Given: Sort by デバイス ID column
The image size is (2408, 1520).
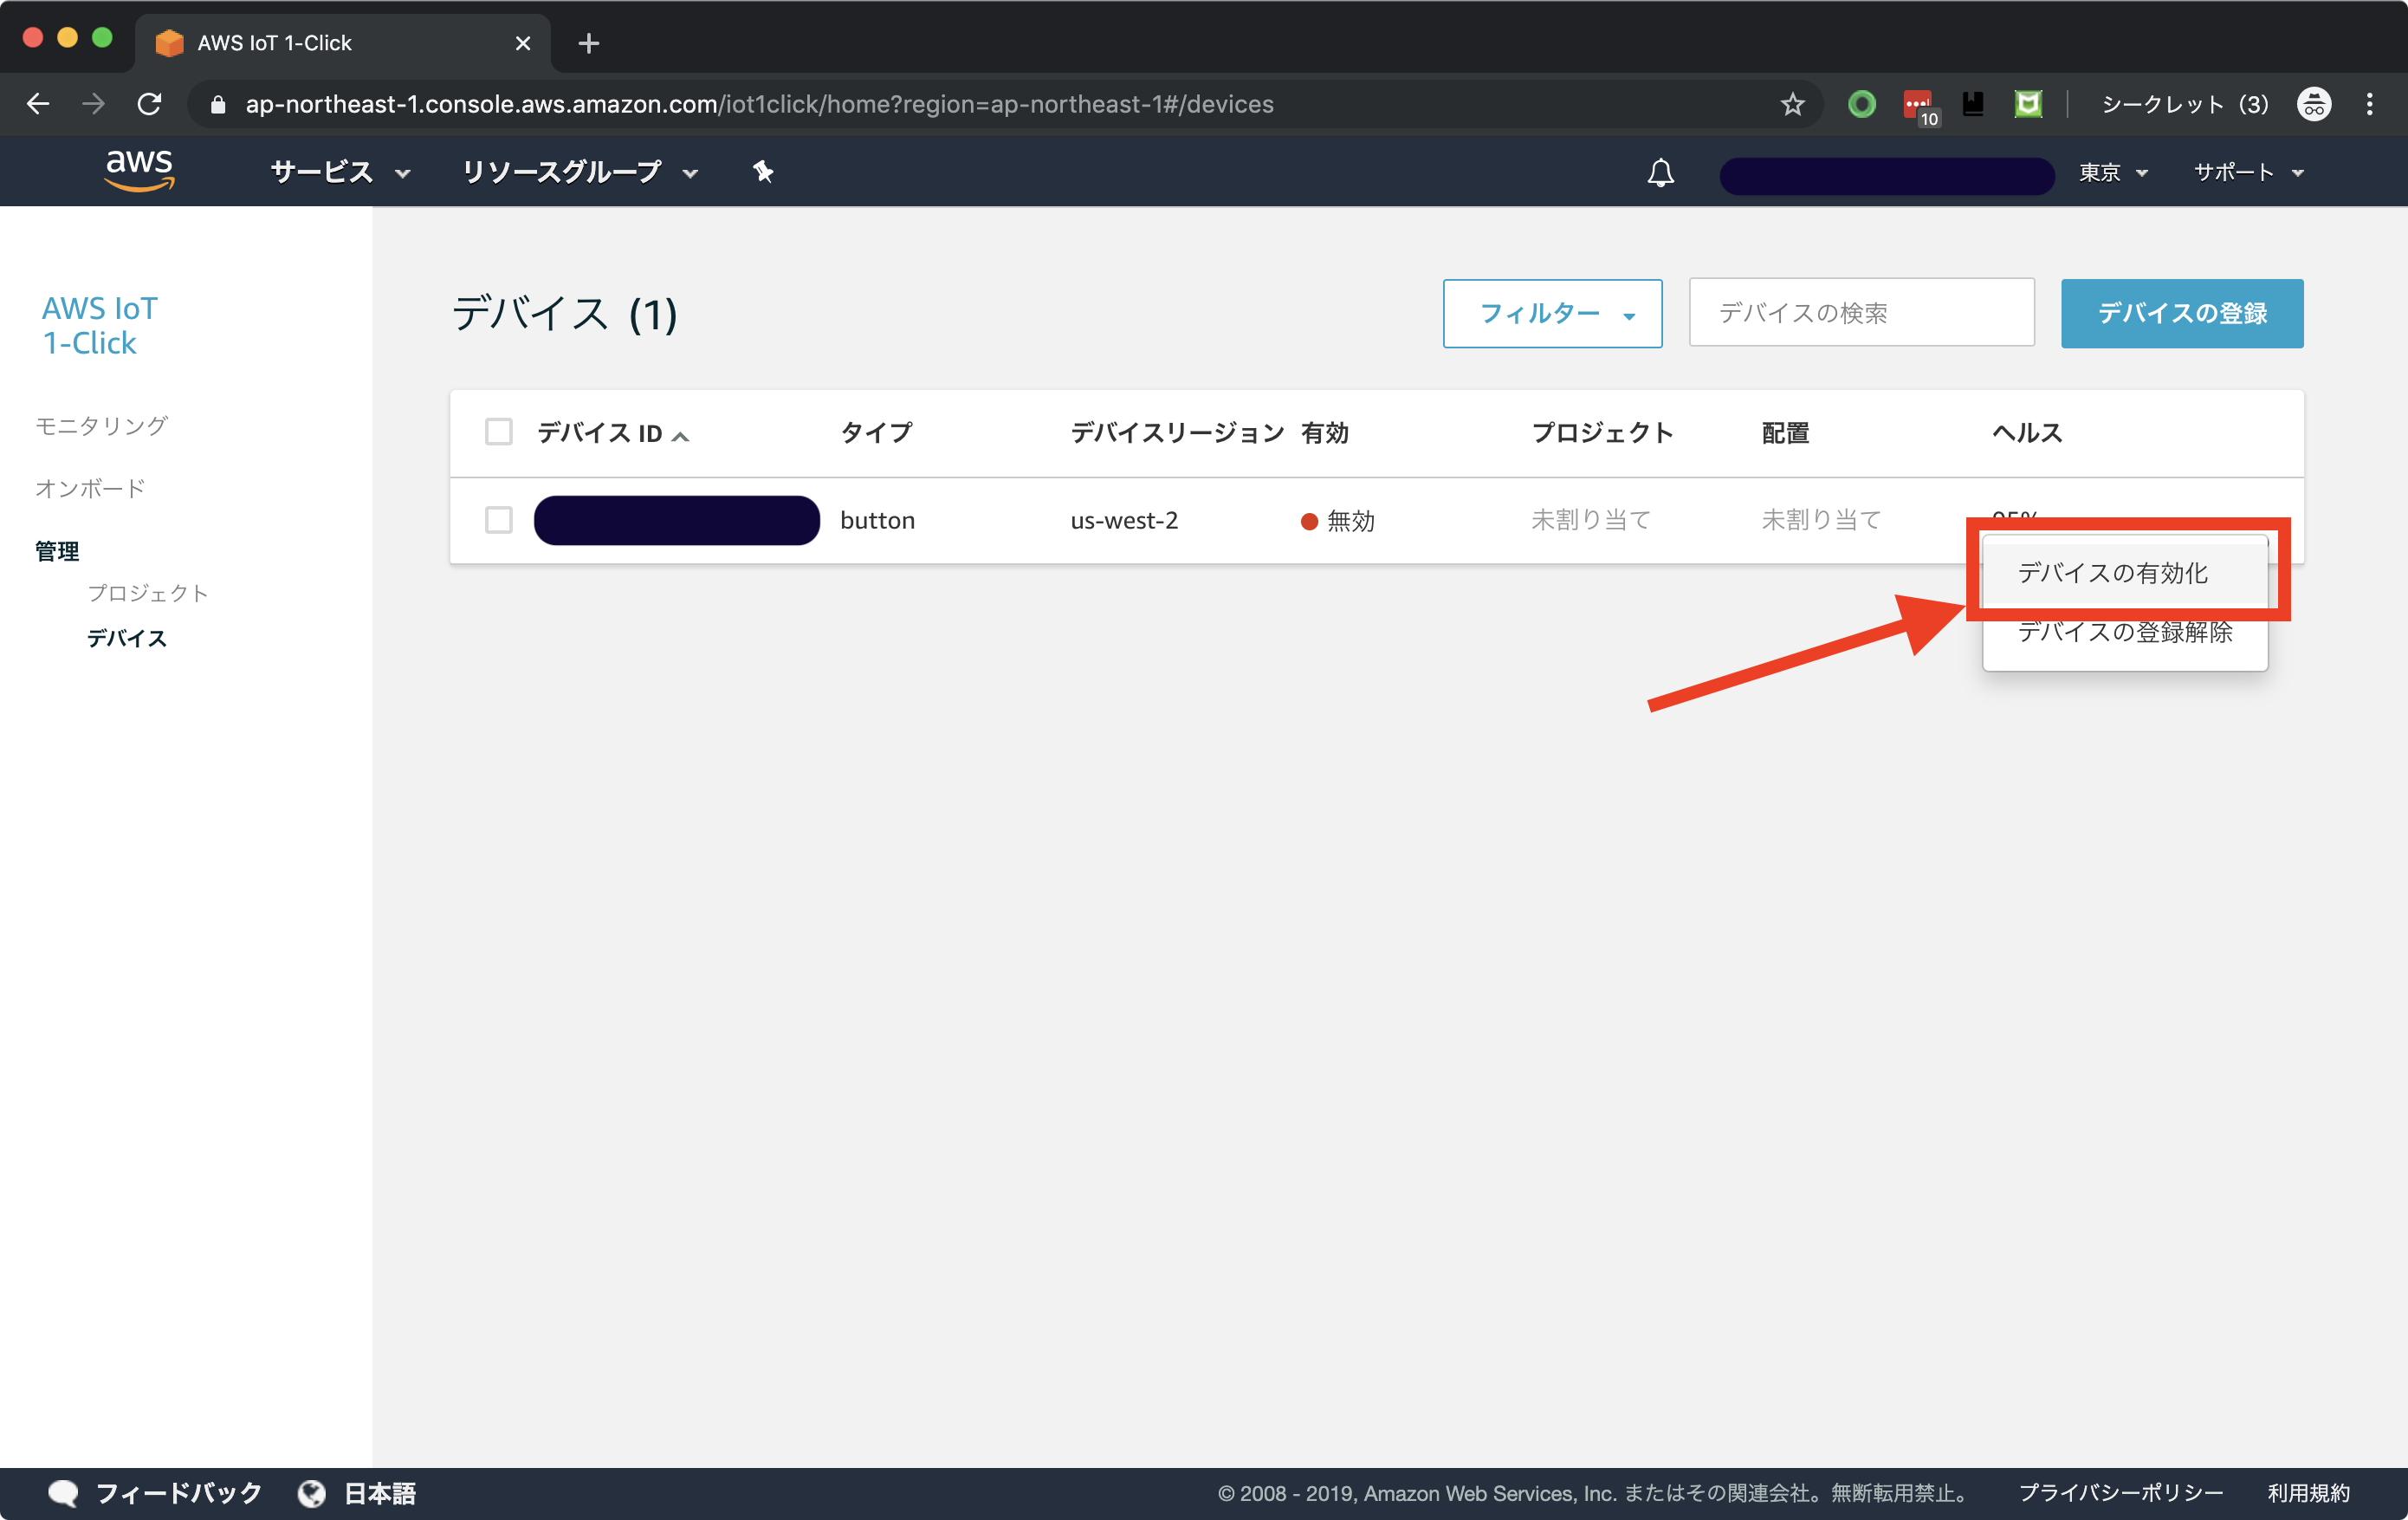Looking at the screenshot, I should click(x=612, y=432).
